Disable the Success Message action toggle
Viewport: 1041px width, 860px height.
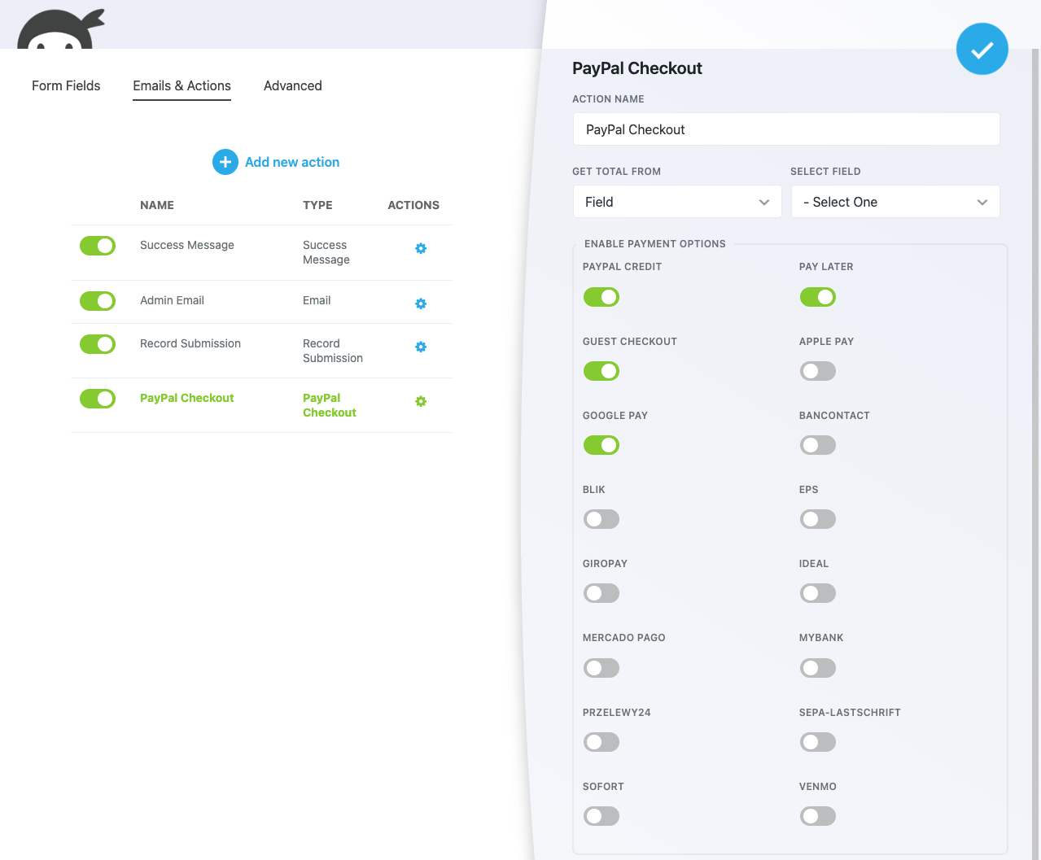point(98,246)
